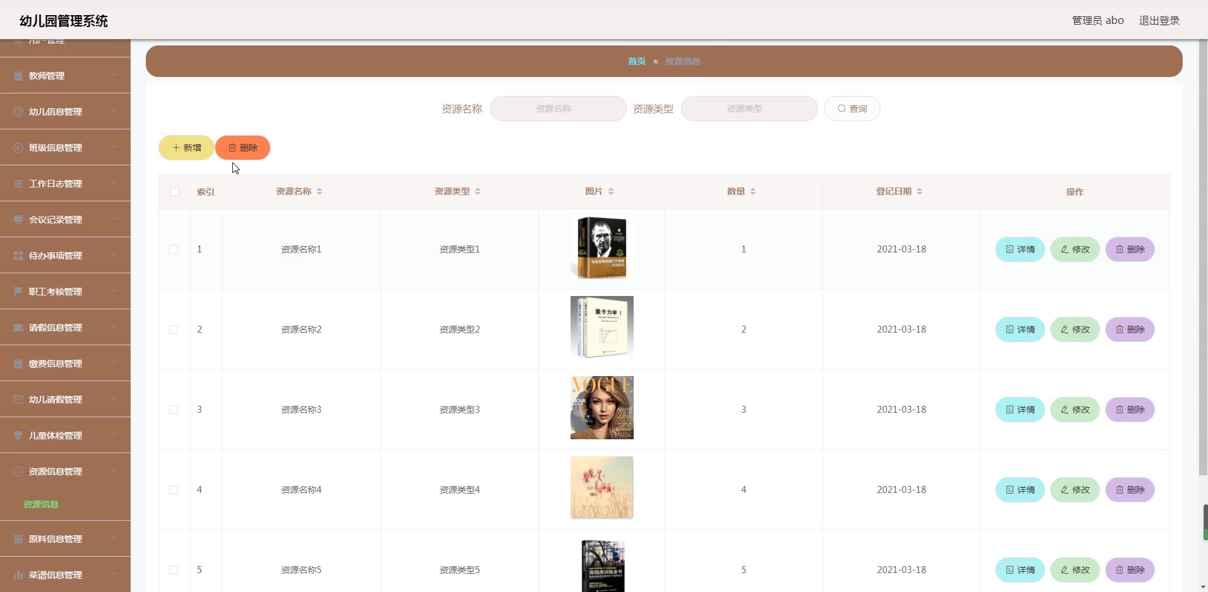The image size is (1208, 592).
Task: Click 修改 for 资源名称2
Action: (1075, 329)
